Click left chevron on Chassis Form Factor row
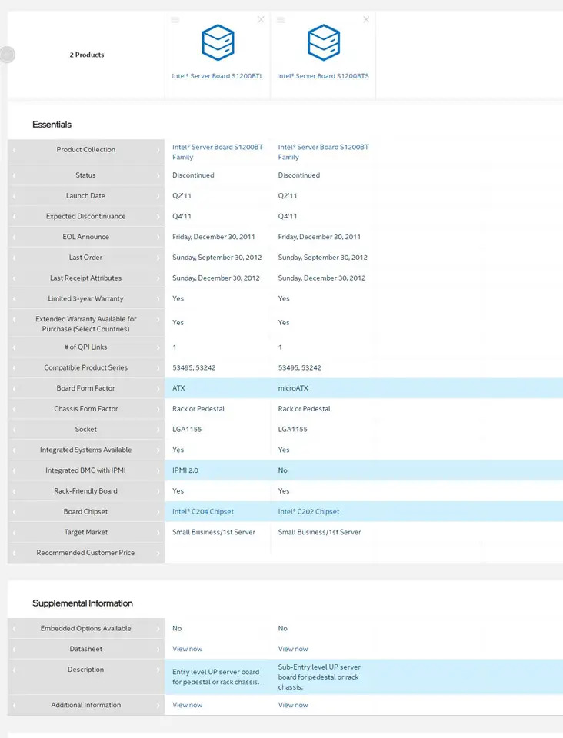563x738 pixels. click(x=14, y=410)
